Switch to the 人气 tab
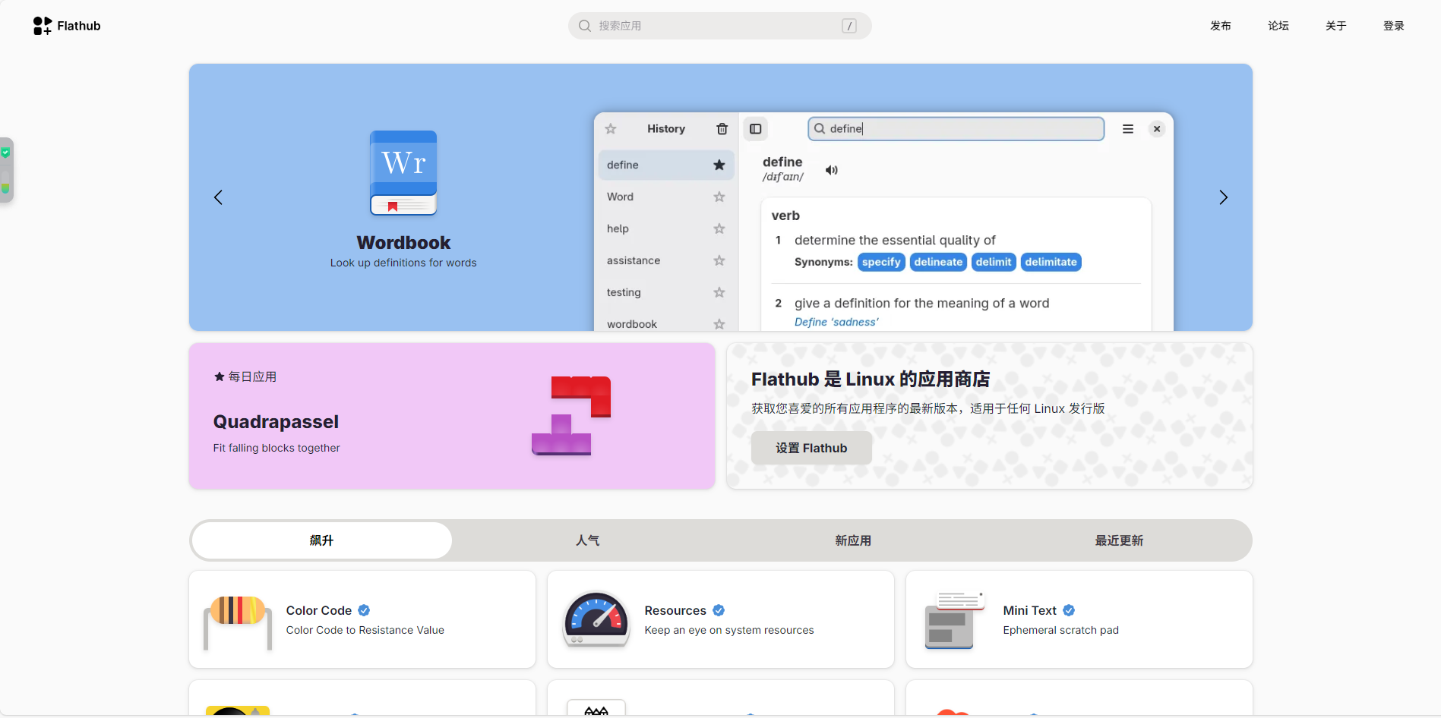The height and width of the screenshot is (718, 1441). click(587, 540)
